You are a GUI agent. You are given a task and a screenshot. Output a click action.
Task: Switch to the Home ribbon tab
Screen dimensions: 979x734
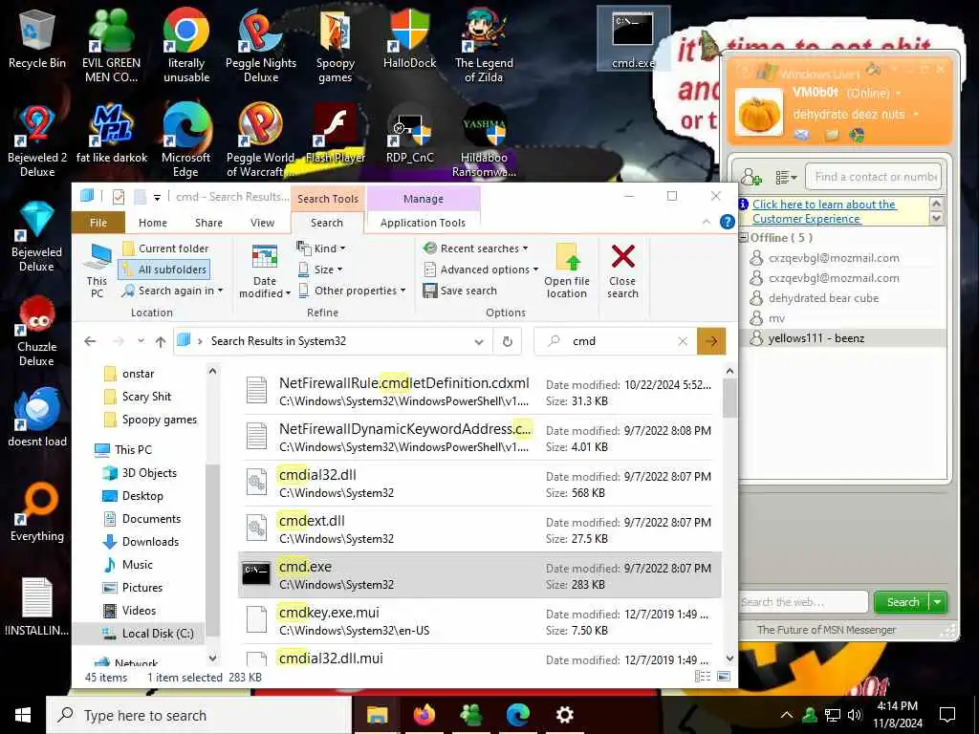tap(153, 223)
